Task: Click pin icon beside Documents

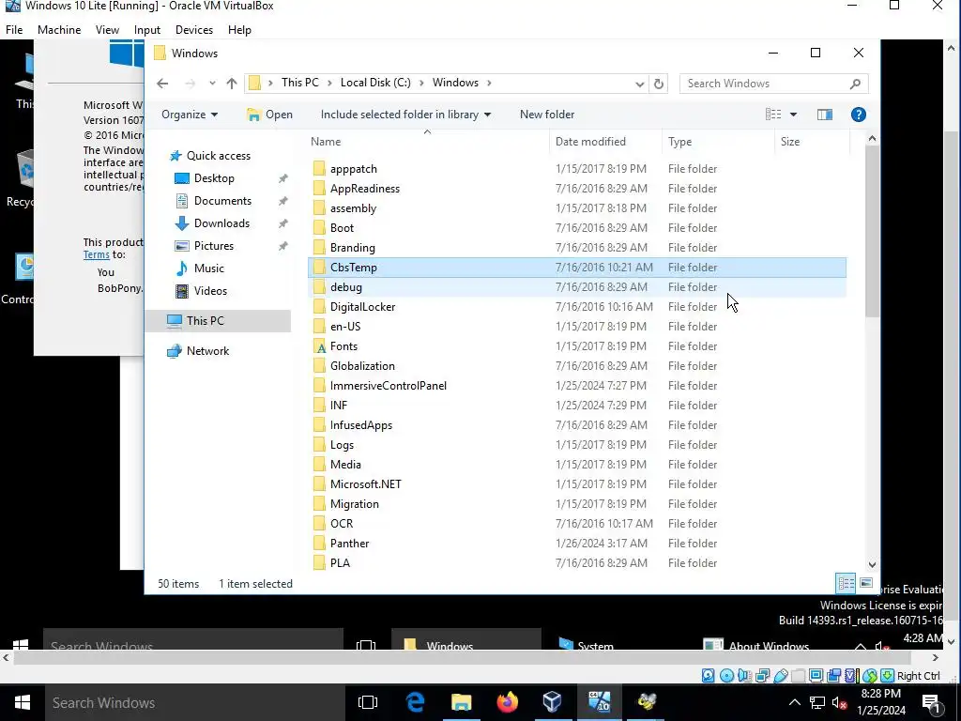Action: (282, 201)
